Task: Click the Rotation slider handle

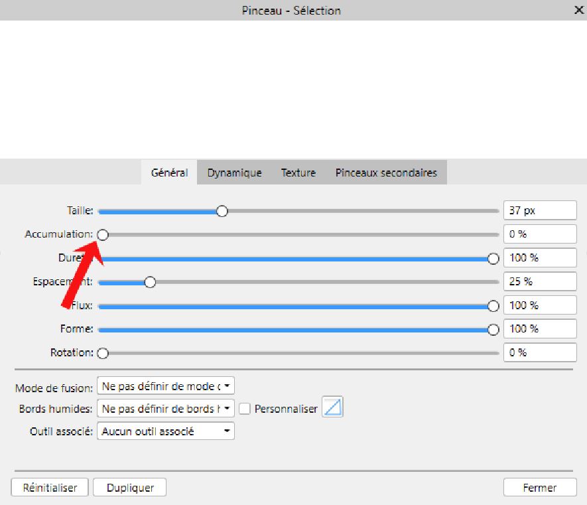Action: click(x=103, y=353)
